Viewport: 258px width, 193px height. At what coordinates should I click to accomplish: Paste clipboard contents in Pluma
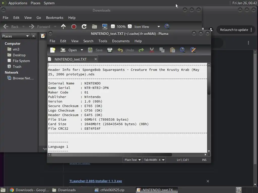click(x=172, y=50)
